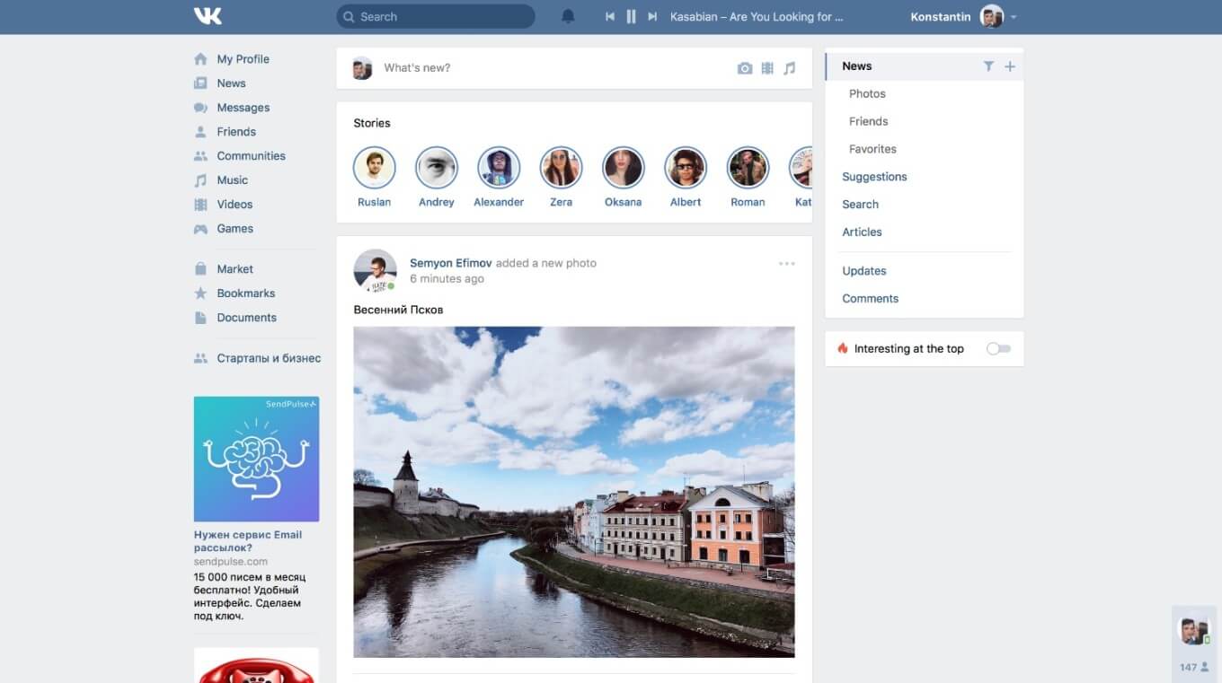
Task: Skip to the next track
Action: pos(652,16)
